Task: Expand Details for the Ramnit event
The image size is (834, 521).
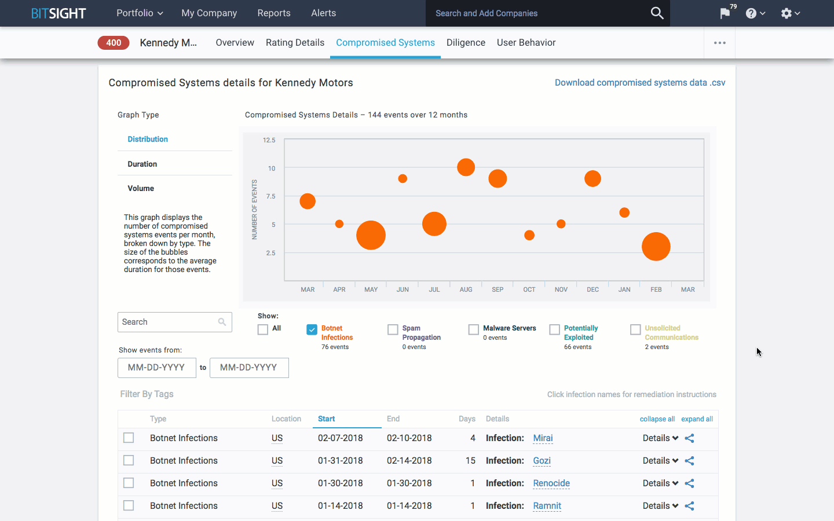Action: (x=660, y=506)
